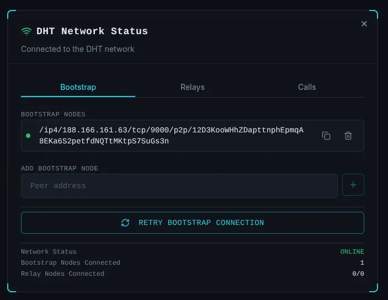The height and width of the screenshot is (300, 388).
Task: Click the refresh arrows icon
Action: (125, 223)
